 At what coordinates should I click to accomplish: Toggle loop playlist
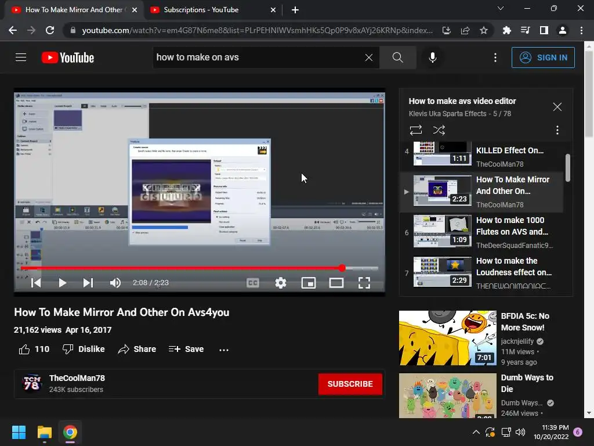click(416, 130)
